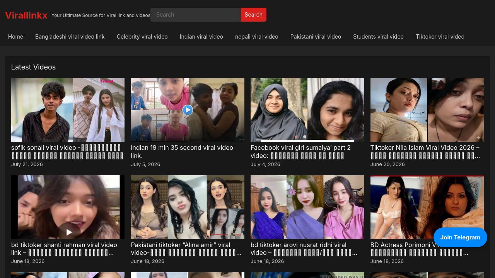495x278 pixels.
Task: Click the June 20, 2026 date text
Action: [x=387, y=164]
